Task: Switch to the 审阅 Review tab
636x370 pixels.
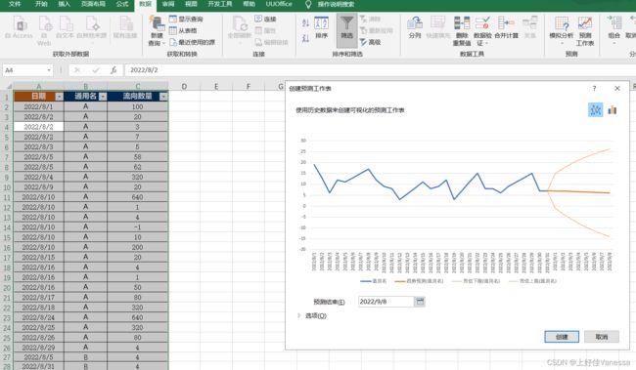Action: click(168, 4)
